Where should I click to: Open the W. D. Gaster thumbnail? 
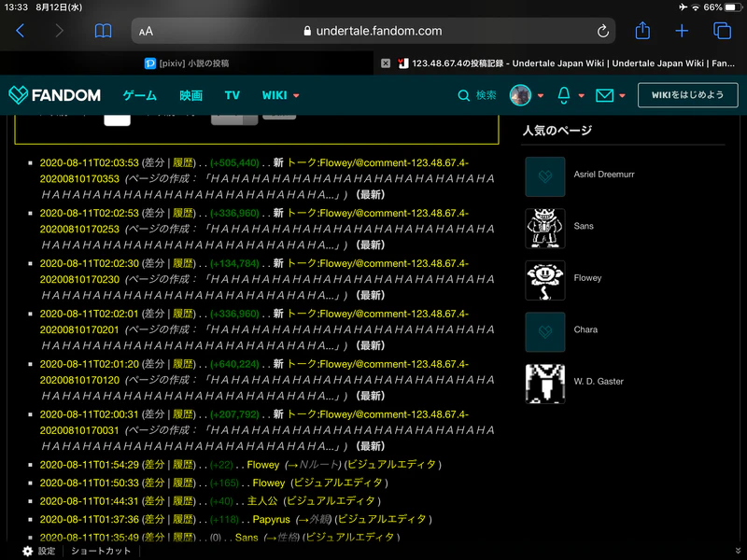pyautogui.click(x=545, y=384)
